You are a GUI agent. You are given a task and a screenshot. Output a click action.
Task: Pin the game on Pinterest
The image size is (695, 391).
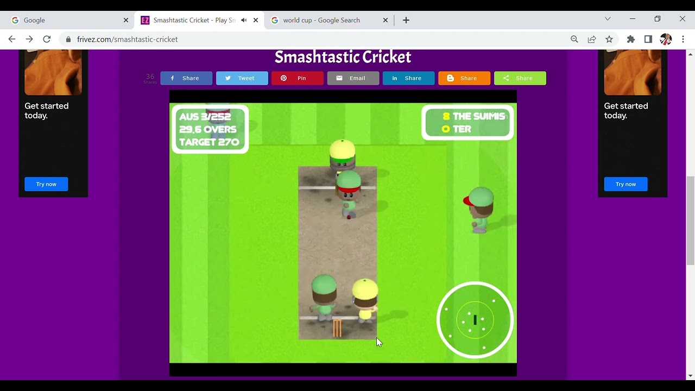click(x=298, y=78)
